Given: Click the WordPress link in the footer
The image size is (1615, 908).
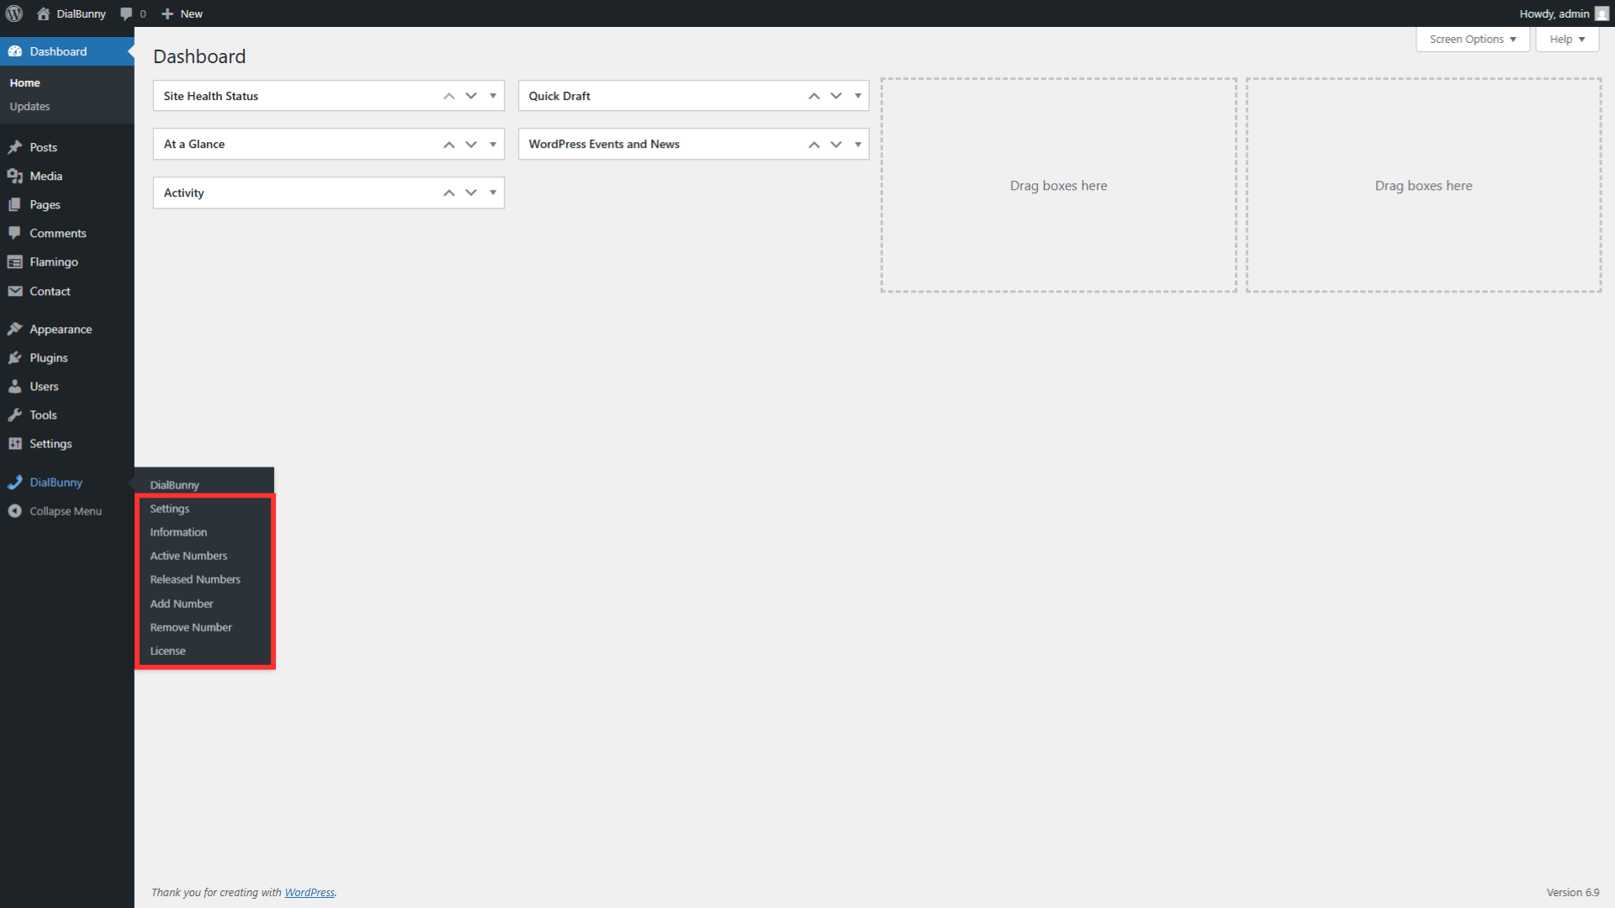Looking at the screenshot, I should pyautogui.click(x=310, y=892).
